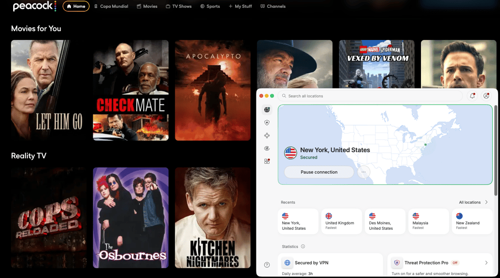Open the help question mark icon
Viewport: 500px width, 278px height.
pos(267,265)
